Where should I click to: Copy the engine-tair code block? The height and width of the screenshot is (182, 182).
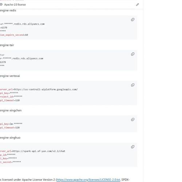(132, 54)
